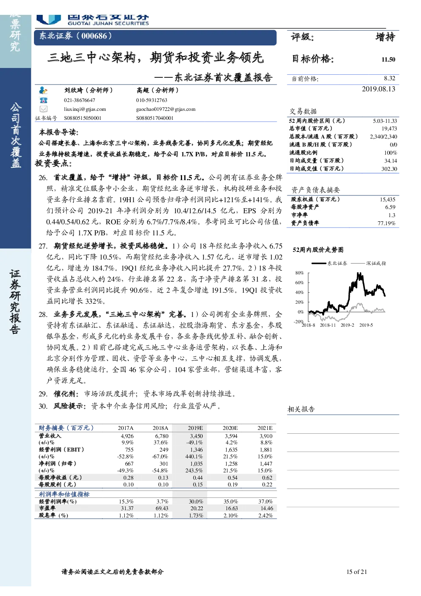Open email gaochao019722@gtjas.com

tap(166, 109)
